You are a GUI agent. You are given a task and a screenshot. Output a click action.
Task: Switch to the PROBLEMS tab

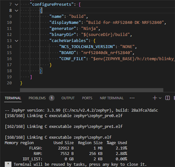click(37, 98)
